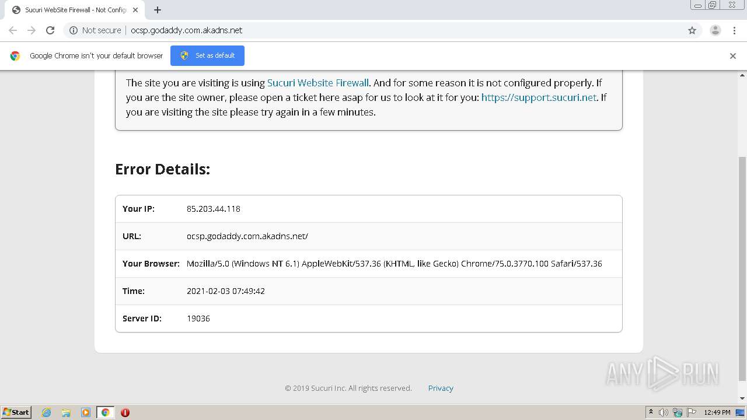
Task: Bookmark this page with the star
Action: click(x=692, y=30)
